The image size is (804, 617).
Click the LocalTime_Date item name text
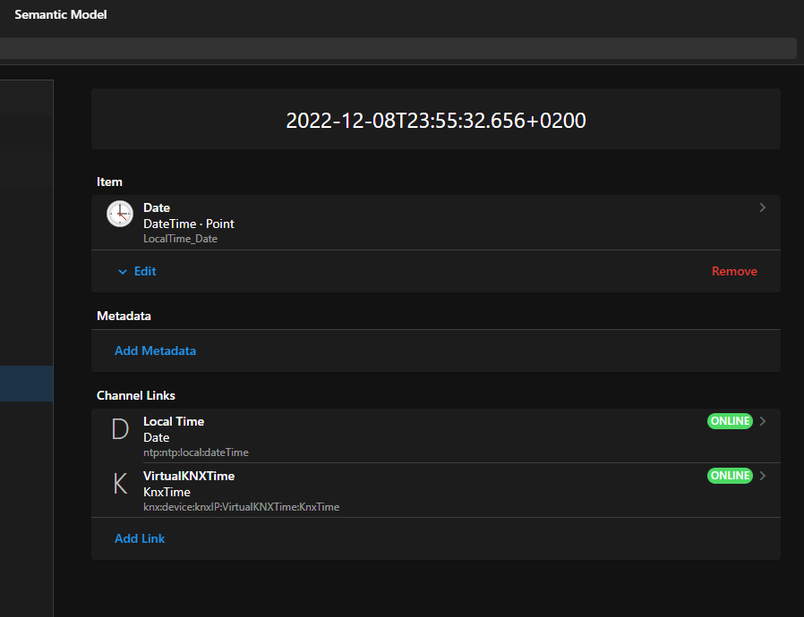click(180, 239)
